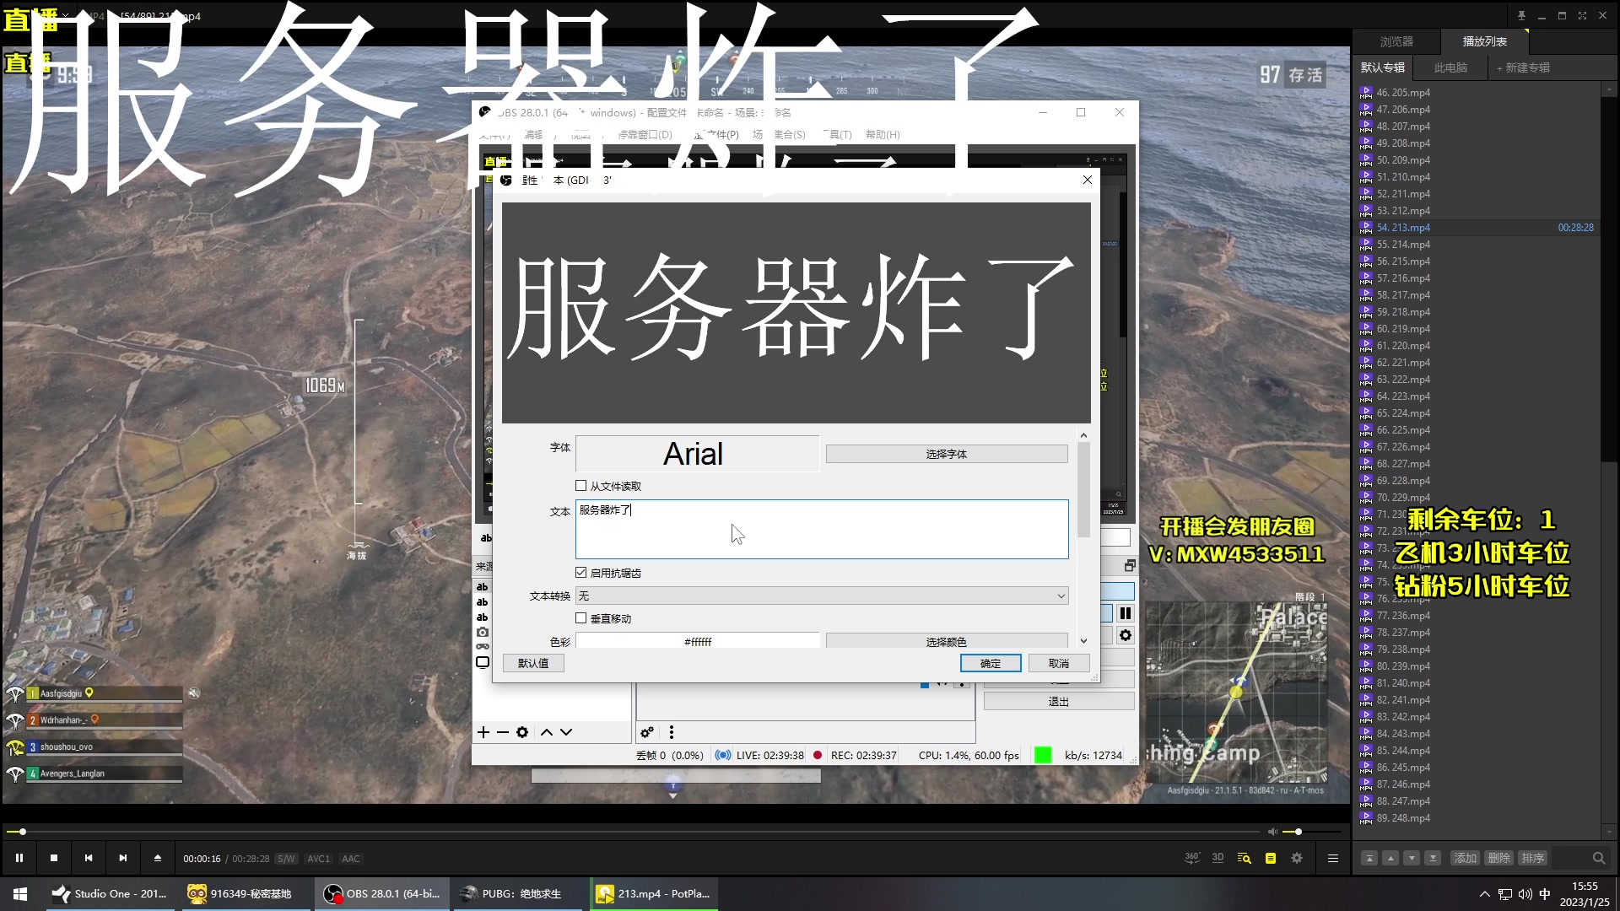Remove source with the minus icon in OBS

503,732
